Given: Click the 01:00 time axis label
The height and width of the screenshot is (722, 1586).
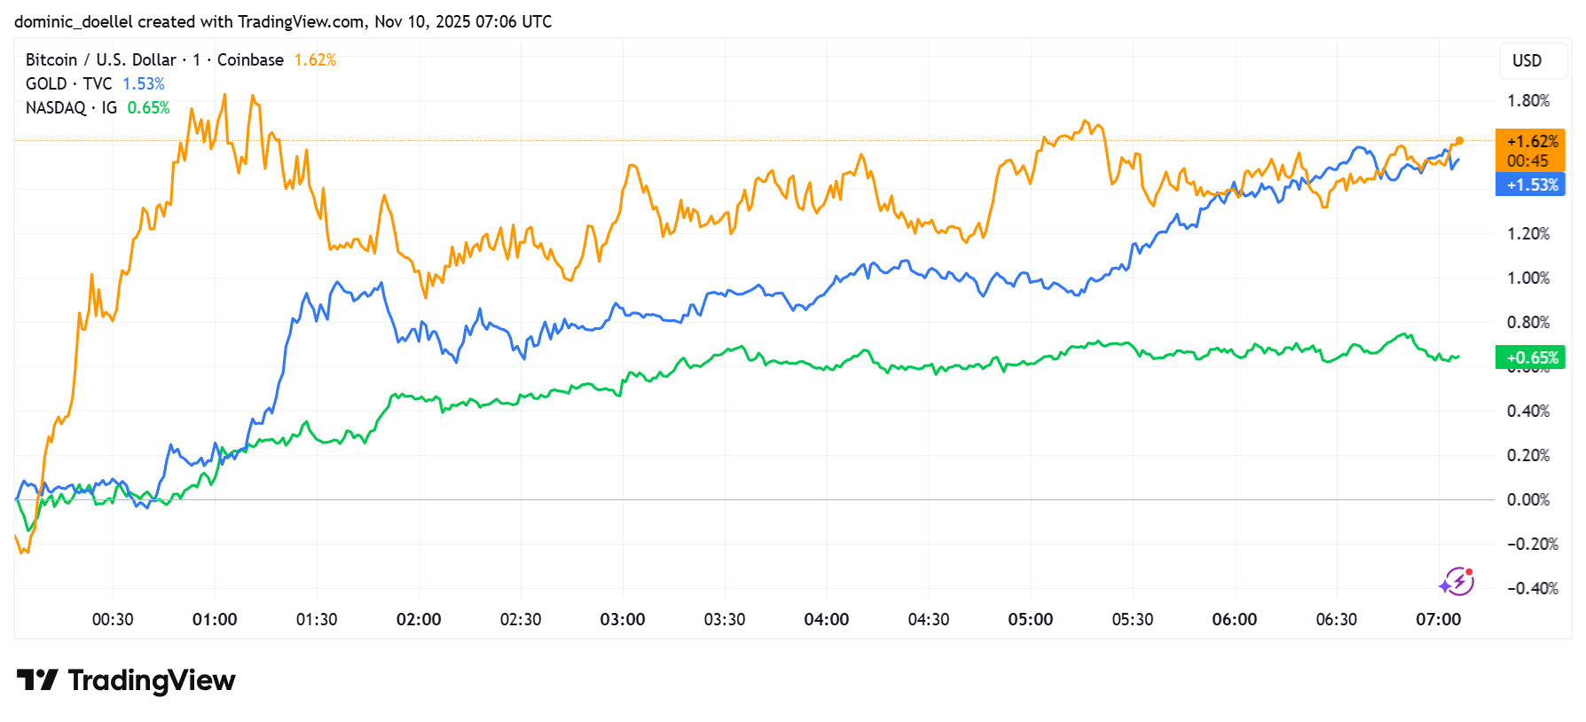Looking at the screenshot, I should pyautogui.click(x=215, y=619).
